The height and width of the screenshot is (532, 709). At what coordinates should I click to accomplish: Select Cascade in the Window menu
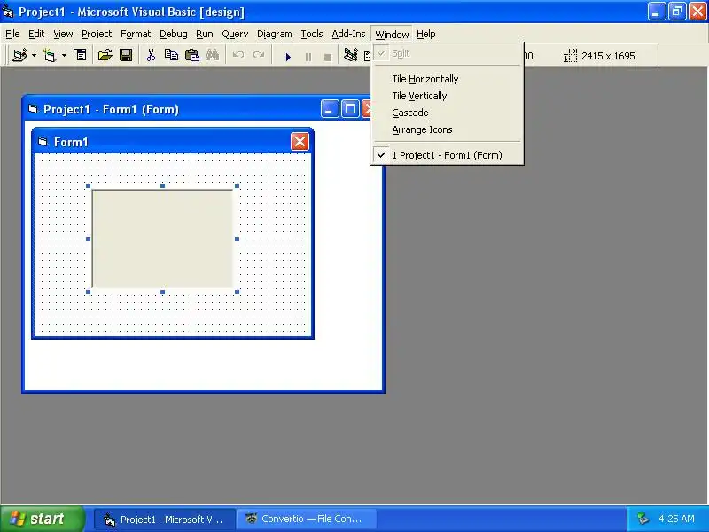click(448, 113)
